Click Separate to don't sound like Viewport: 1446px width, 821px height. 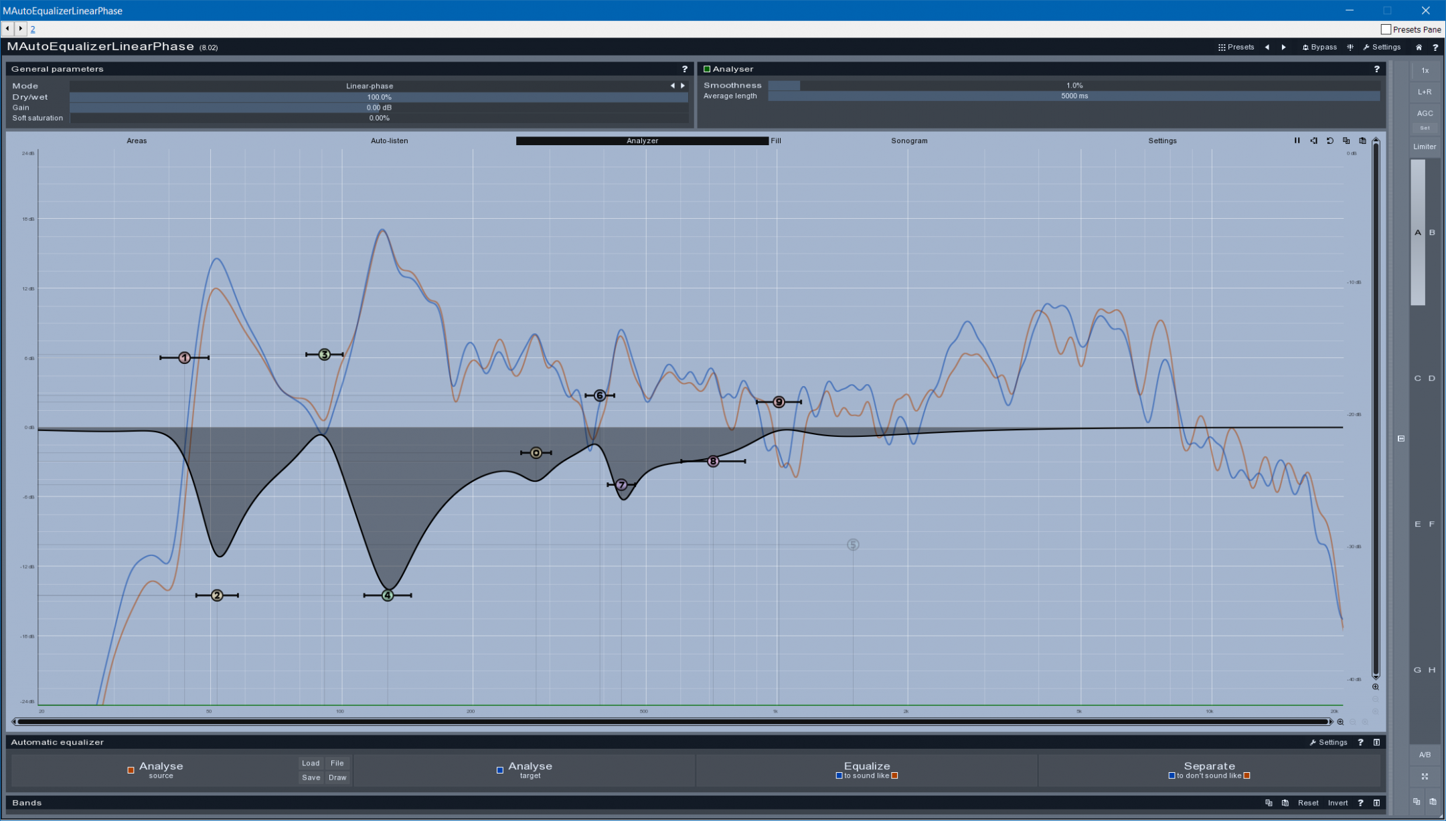point(1209,770)
